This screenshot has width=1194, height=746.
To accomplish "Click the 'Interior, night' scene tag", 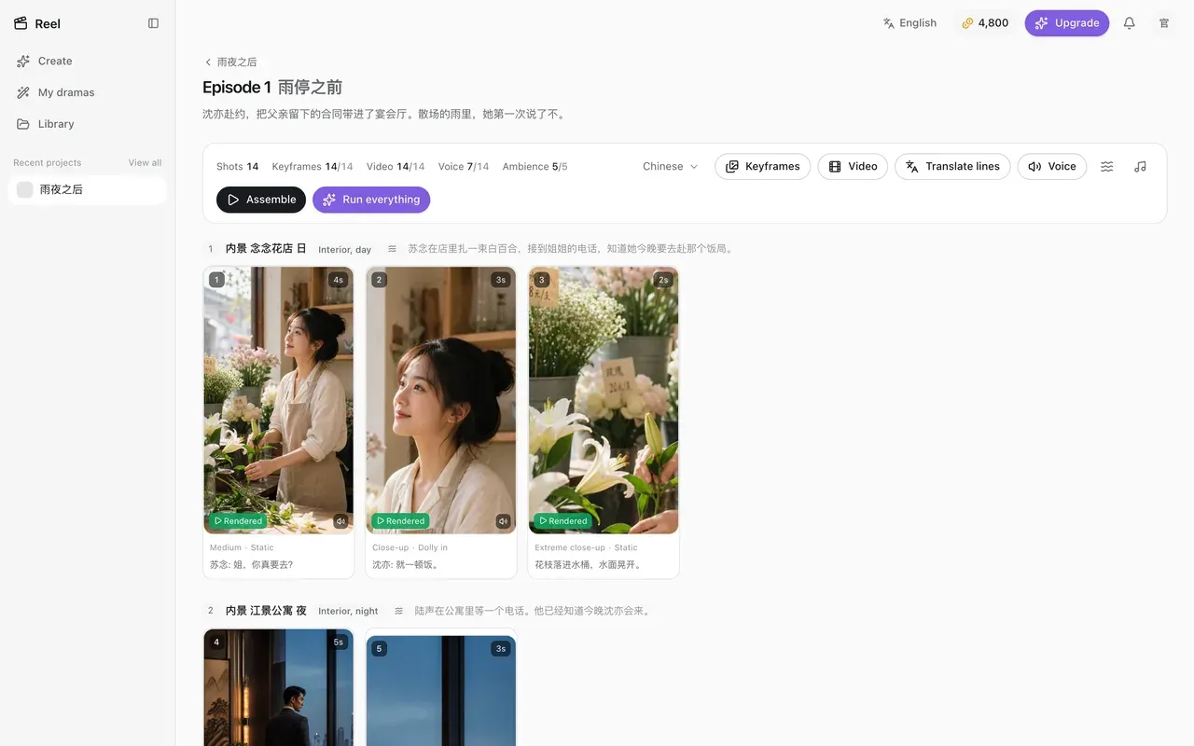I will (348, 612).
